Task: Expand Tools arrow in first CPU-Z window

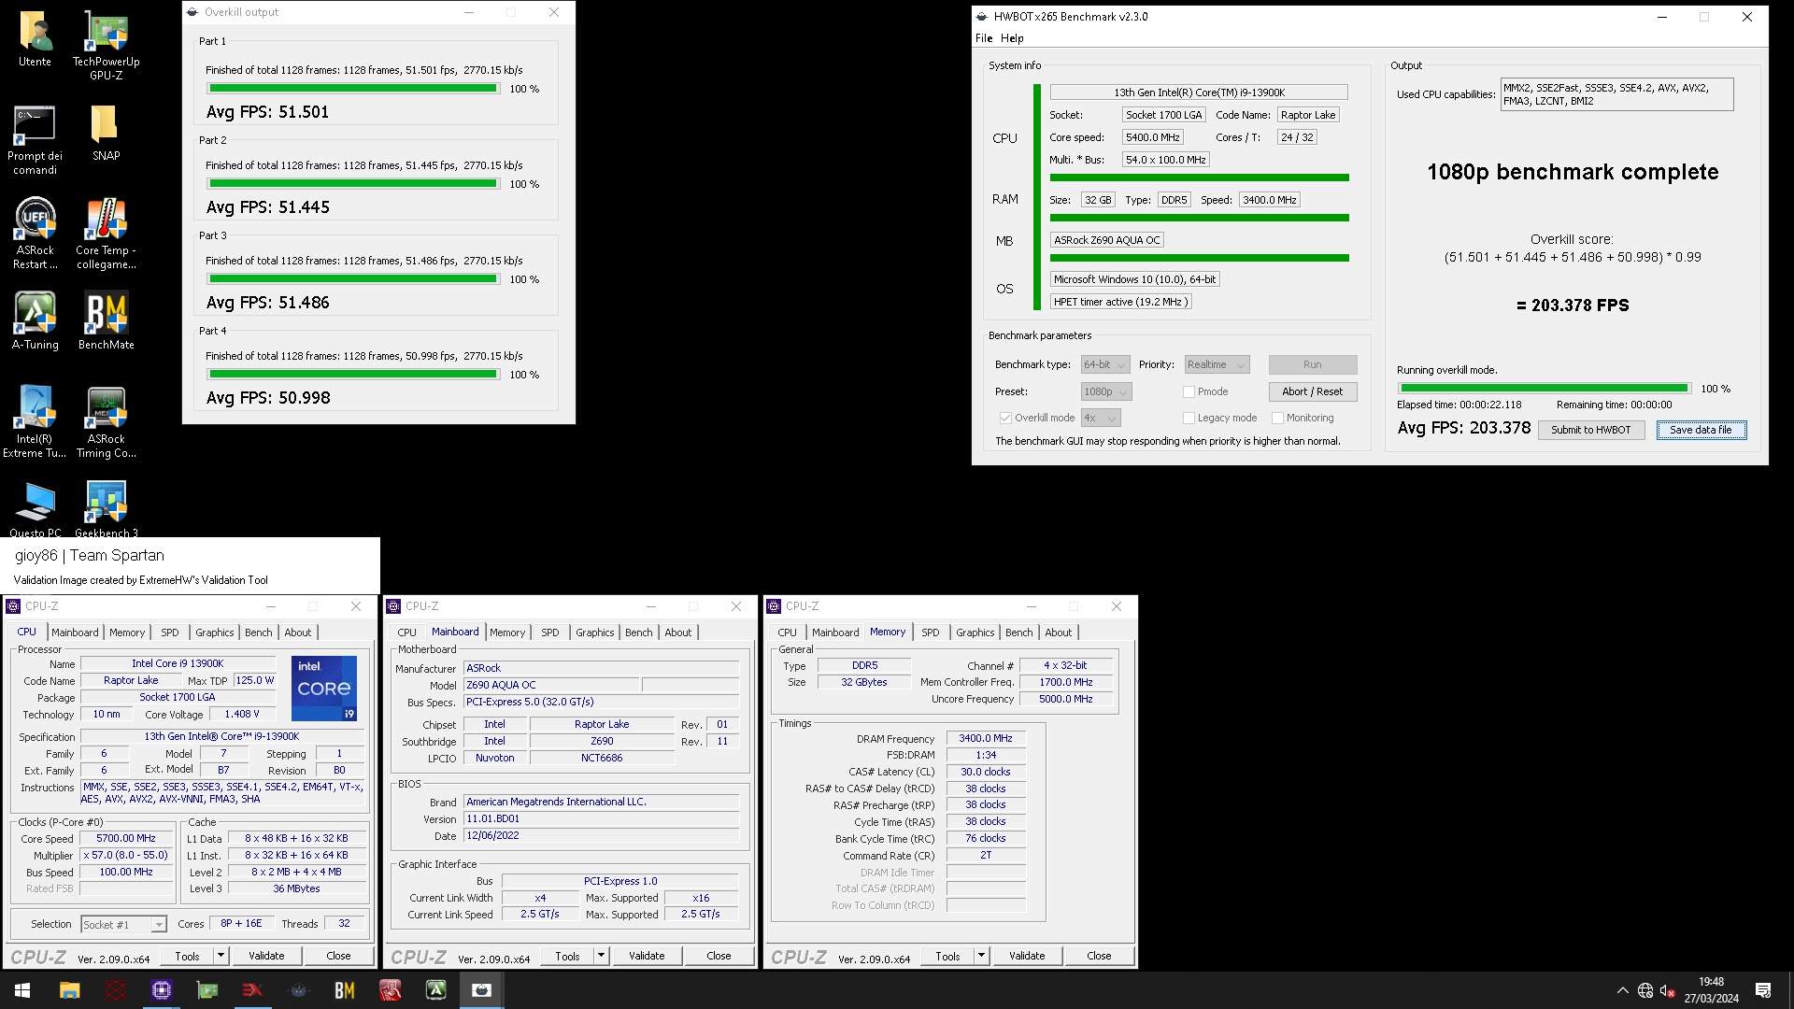Action: click(x=221, y=956)
